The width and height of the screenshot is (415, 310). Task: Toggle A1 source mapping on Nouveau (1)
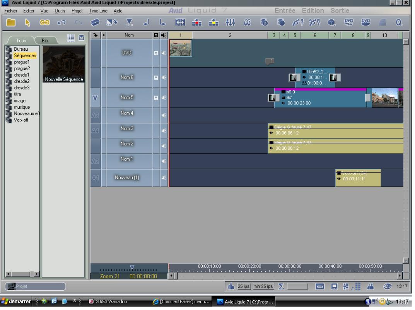pos(95,178)
